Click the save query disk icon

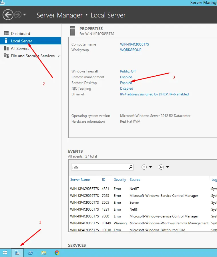[x=161, y=167]
